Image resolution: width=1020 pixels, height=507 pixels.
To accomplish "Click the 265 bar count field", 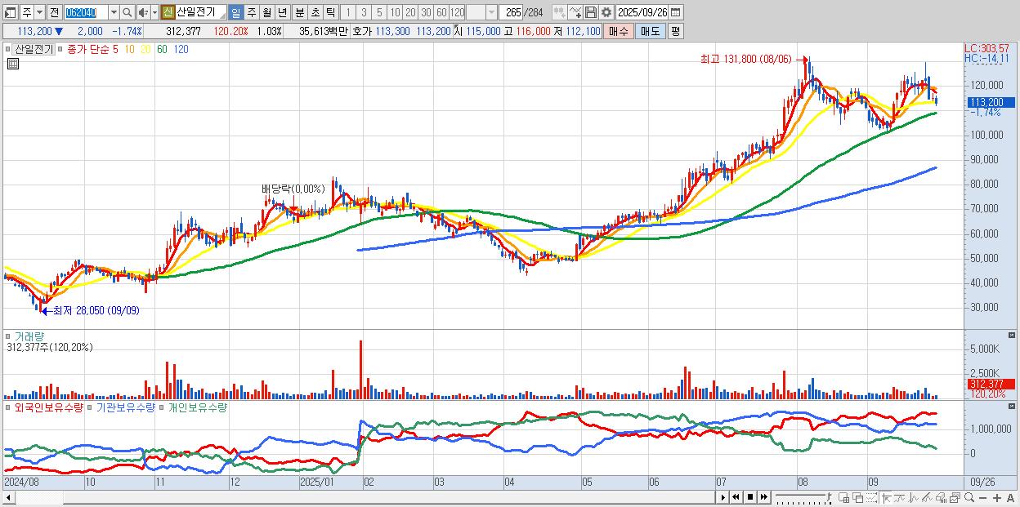I will coord(511,12).
